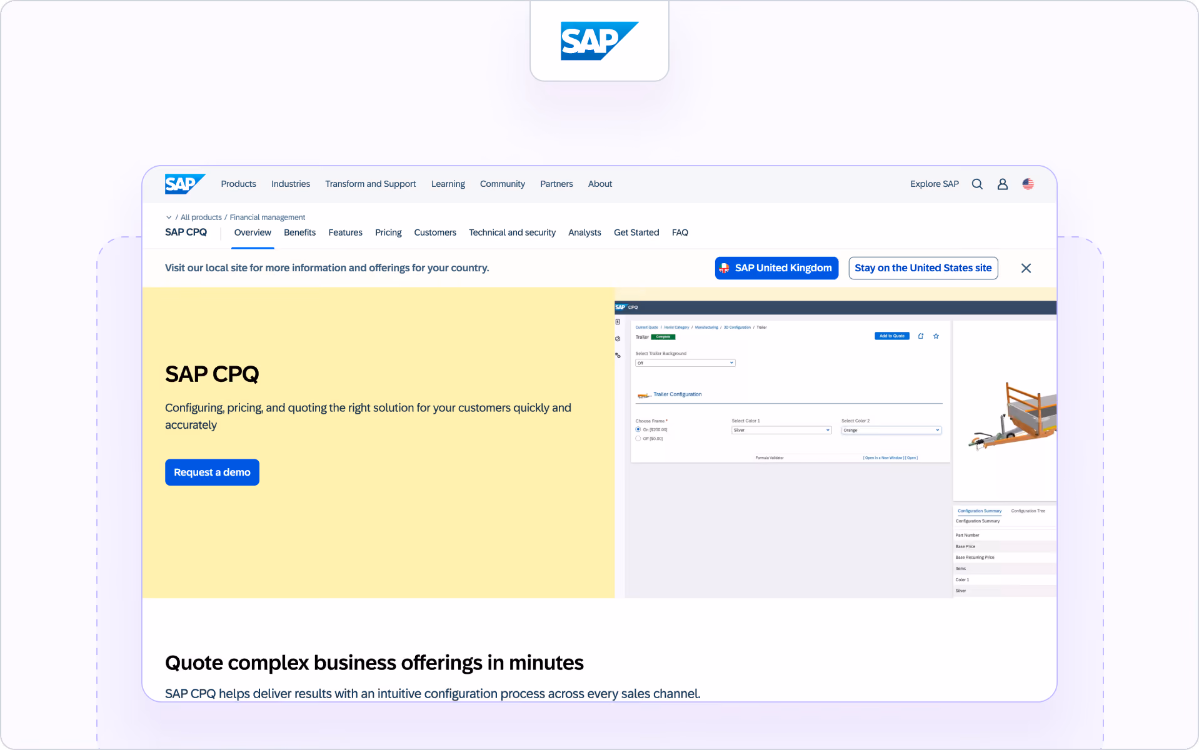Click Stay on the United States site
The image size is (1199, 750).
(923, 268)
